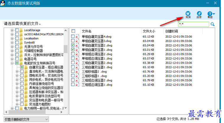224x123 pixels.
Task: Expand the 无源元件符号 tree node
Action: (x=12, y=47)
